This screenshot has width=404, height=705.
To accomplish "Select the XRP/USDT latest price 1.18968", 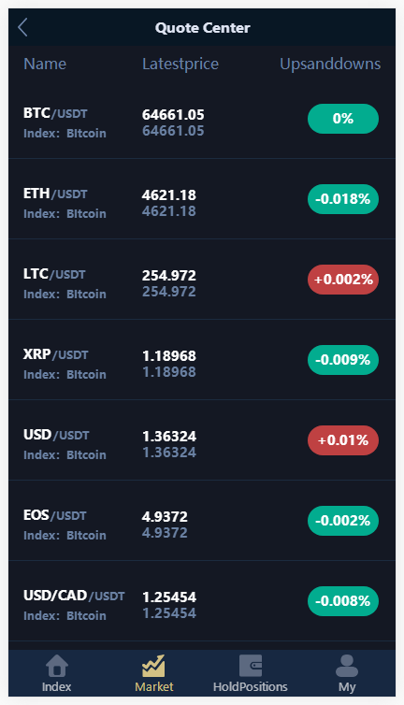I will pyautogui.click(x=169, y=355).
